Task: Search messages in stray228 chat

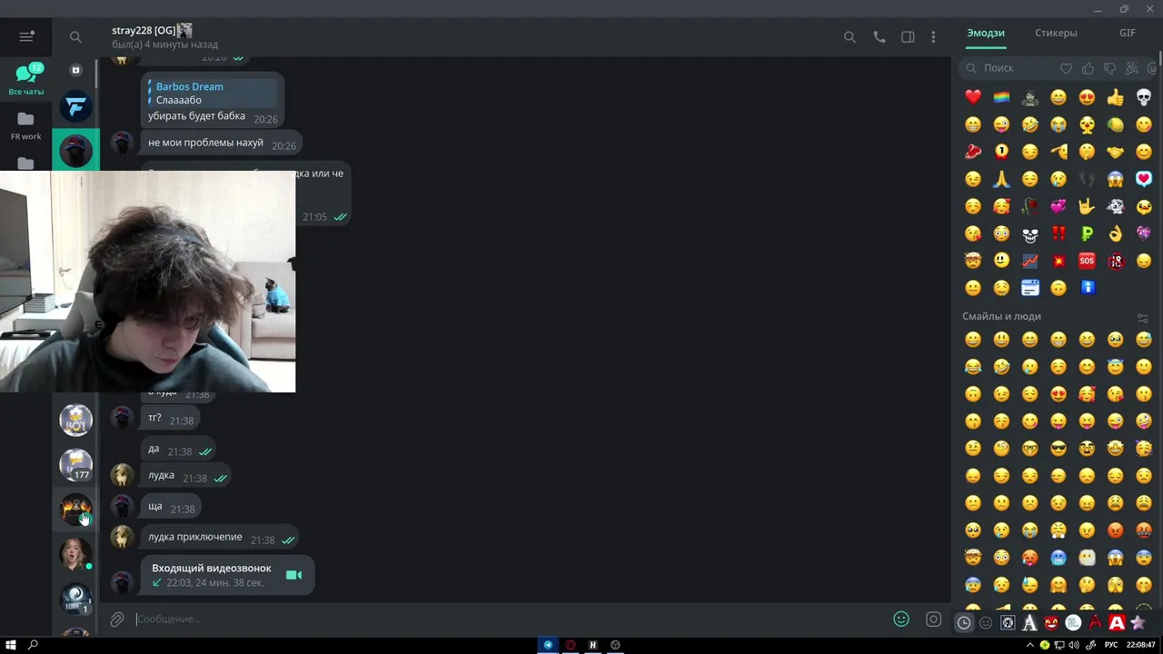Action: coord(850,37)
